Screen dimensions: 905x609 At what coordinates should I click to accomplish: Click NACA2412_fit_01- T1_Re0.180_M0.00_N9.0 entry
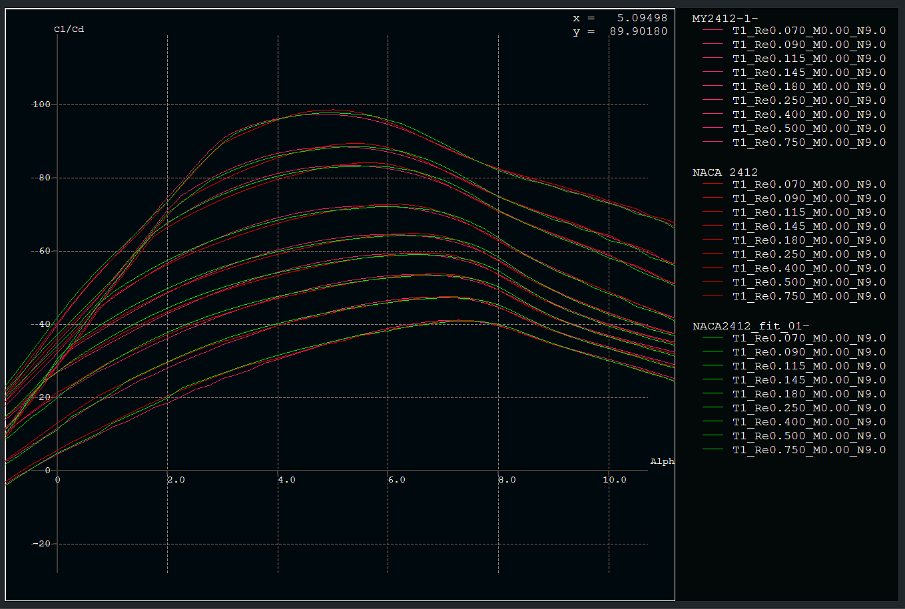(x=794, y=394)
